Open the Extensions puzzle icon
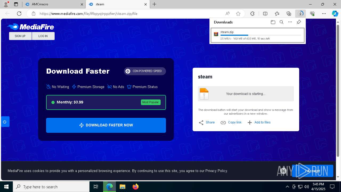Image resolution: width=341 pixels, height=192 pixels. point(252,14)
